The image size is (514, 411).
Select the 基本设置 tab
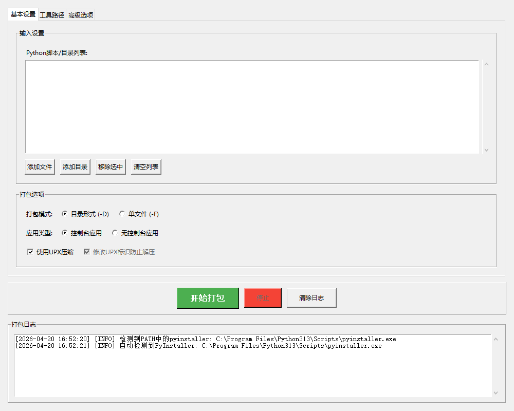[24, 14]
